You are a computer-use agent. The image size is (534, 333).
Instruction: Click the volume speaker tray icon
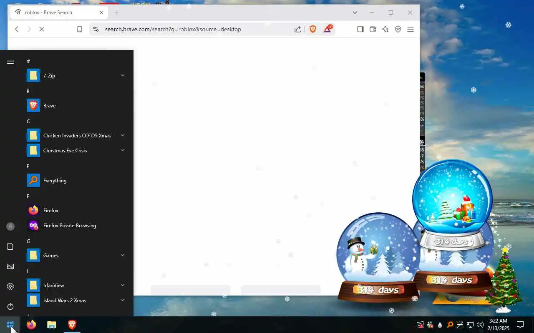pyautogui.click(x=480, y=325)
